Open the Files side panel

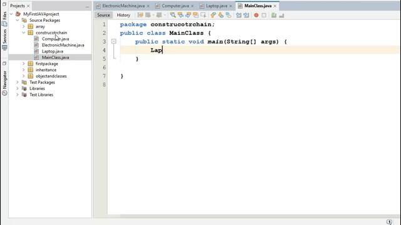[4, 19]
